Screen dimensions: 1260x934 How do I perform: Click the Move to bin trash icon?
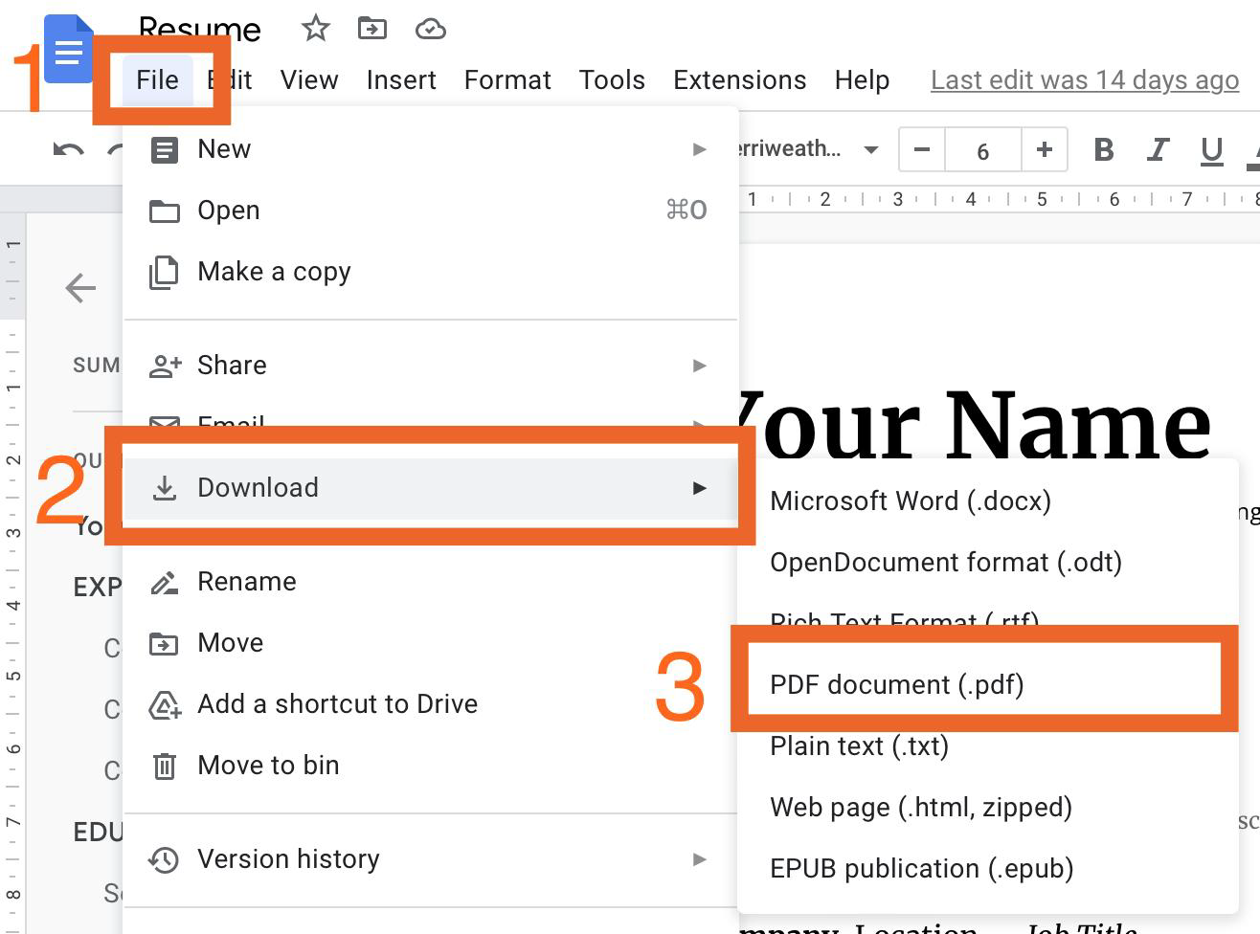click(165, 766)
